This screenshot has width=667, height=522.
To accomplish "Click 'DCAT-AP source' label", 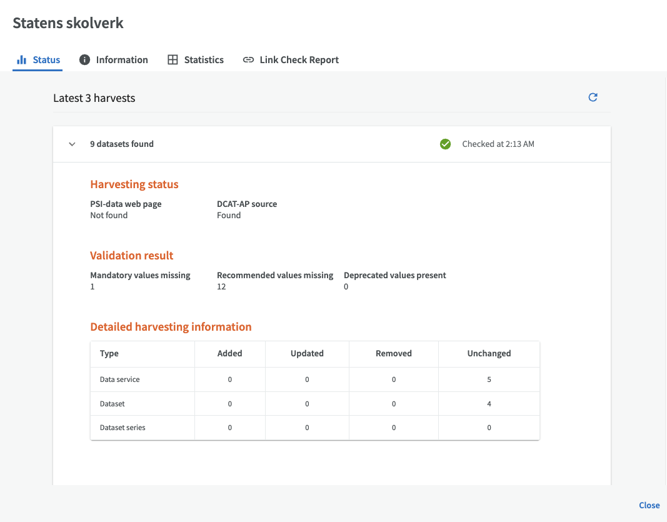I will [x=247, y=204].
